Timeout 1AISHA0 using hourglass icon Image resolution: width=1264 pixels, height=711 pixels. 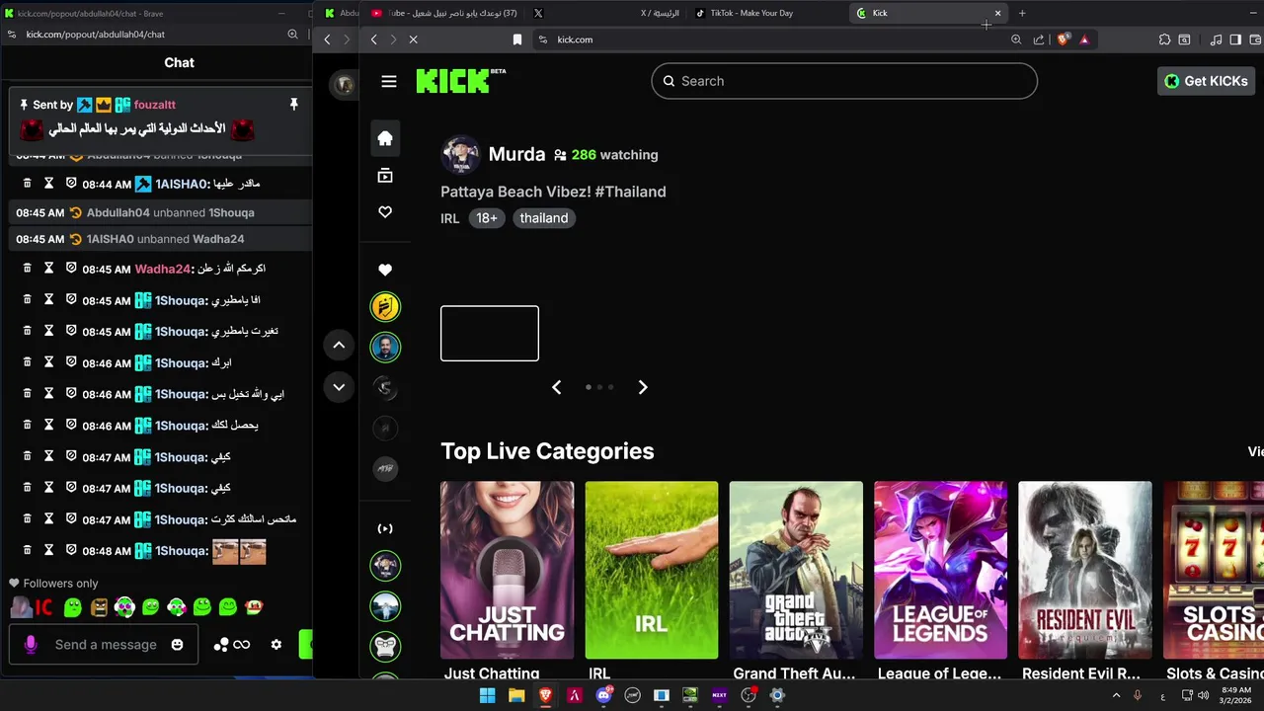point(49,184)
